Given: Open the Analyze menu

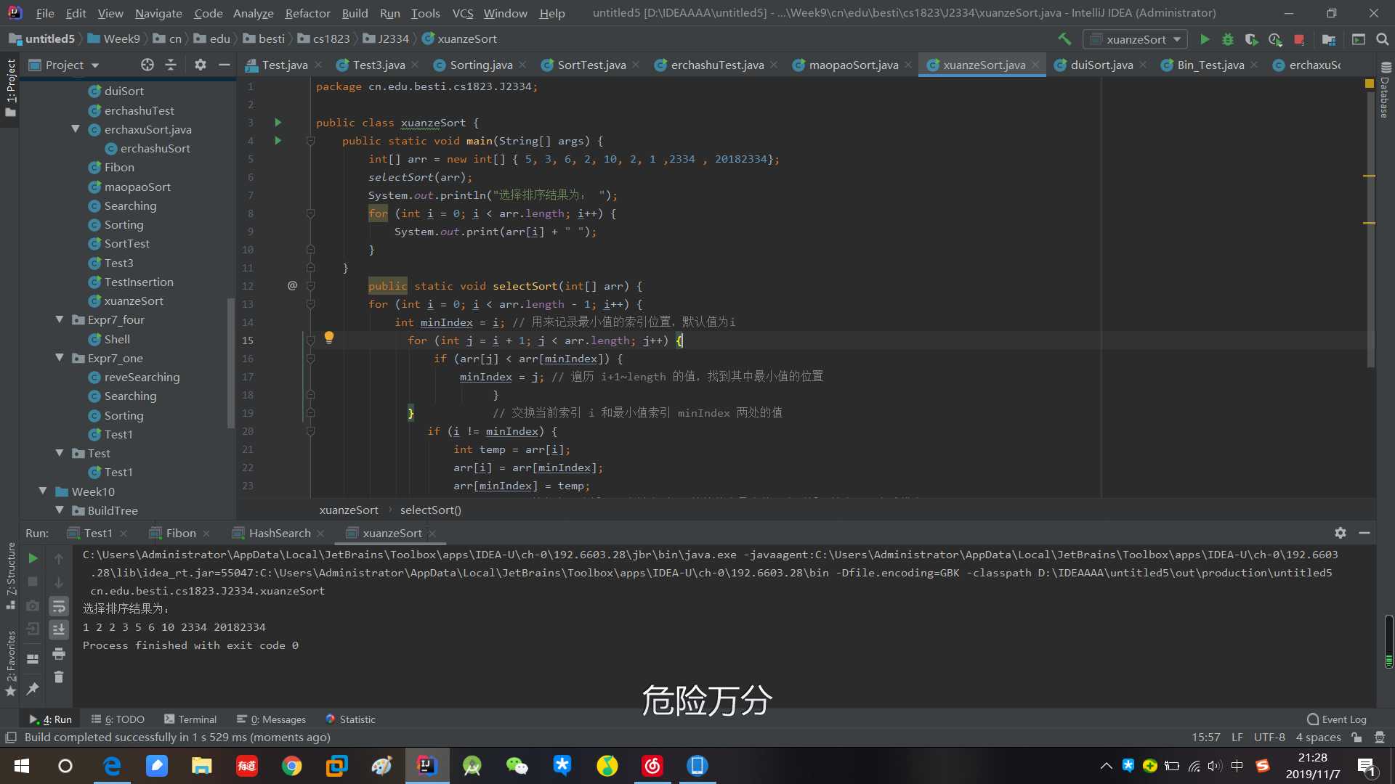Looking at the screenshot, I should (253, 13).
